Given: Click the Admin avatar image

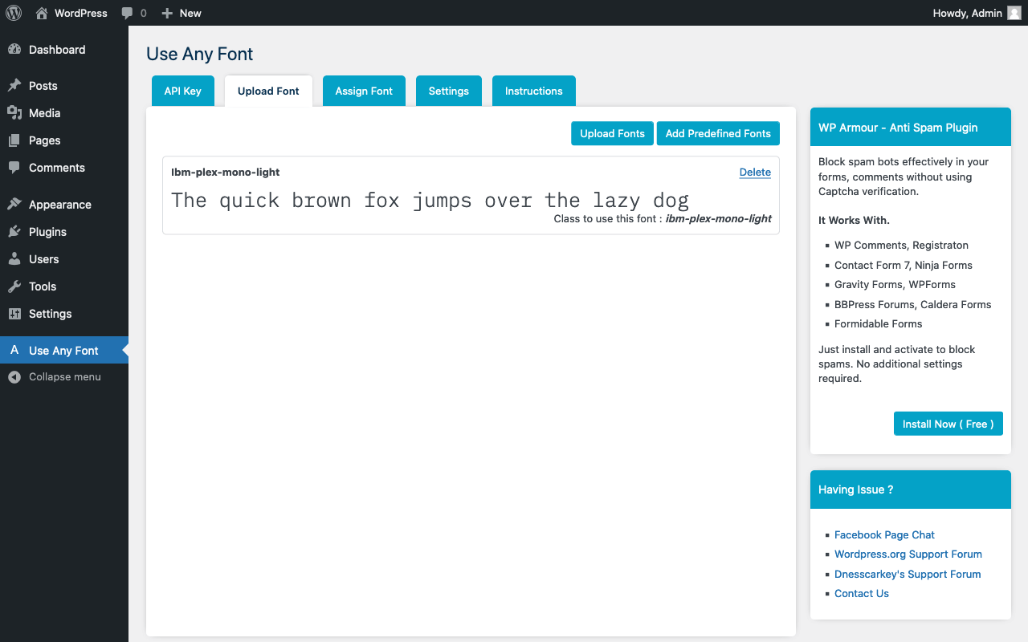Looking at the screenshot, I should tap(1014, 13).
